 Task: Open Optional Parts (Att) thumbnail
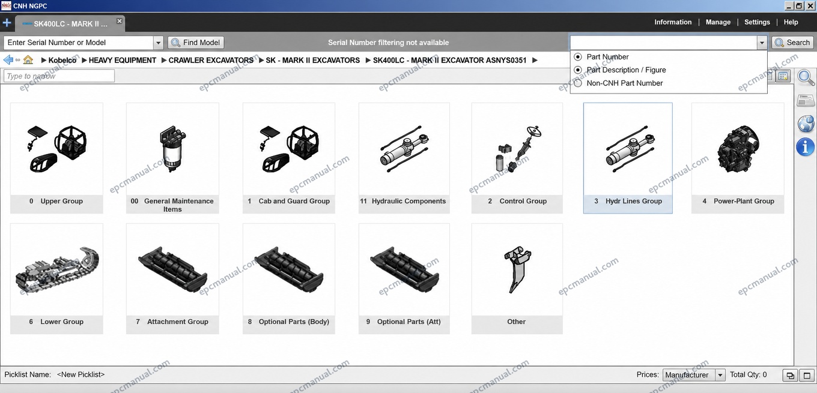[x=404, y=278]
